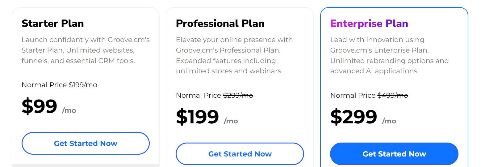The width and height of the screenshot is (481, 167).
Task: Click the purple Enterprise Plan title
Action: click(x=369, y=24)
